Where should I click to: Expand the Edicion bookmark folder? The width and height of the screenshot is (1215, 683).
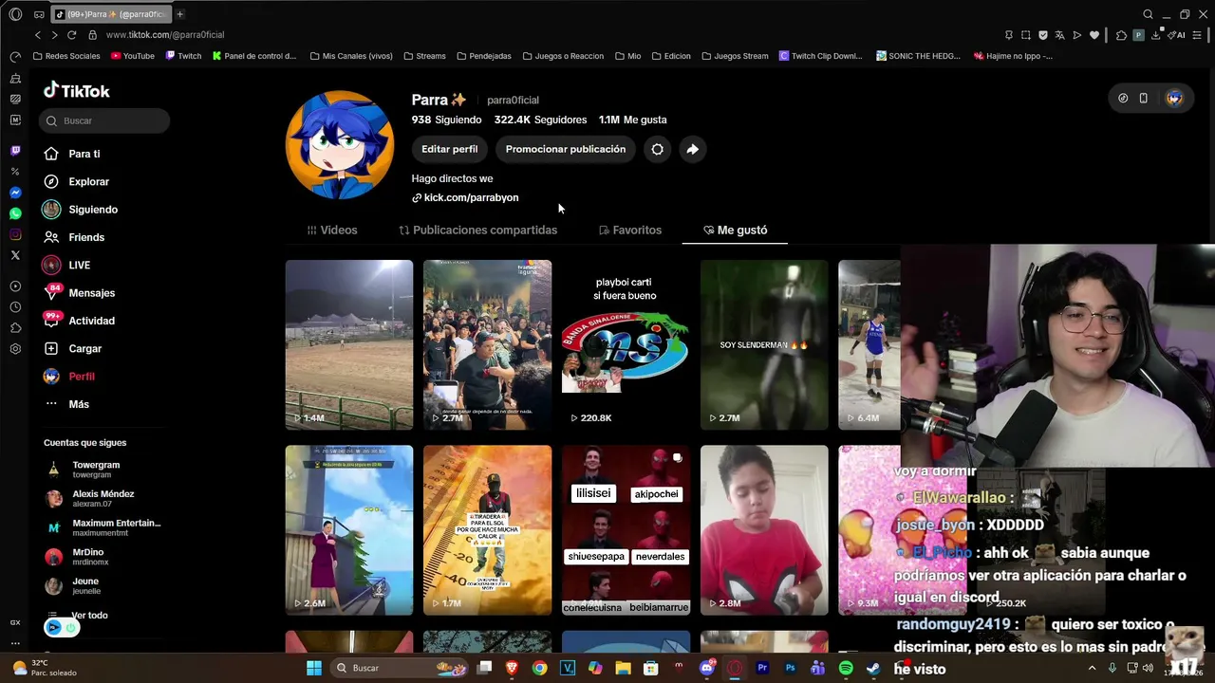[670, 56]
